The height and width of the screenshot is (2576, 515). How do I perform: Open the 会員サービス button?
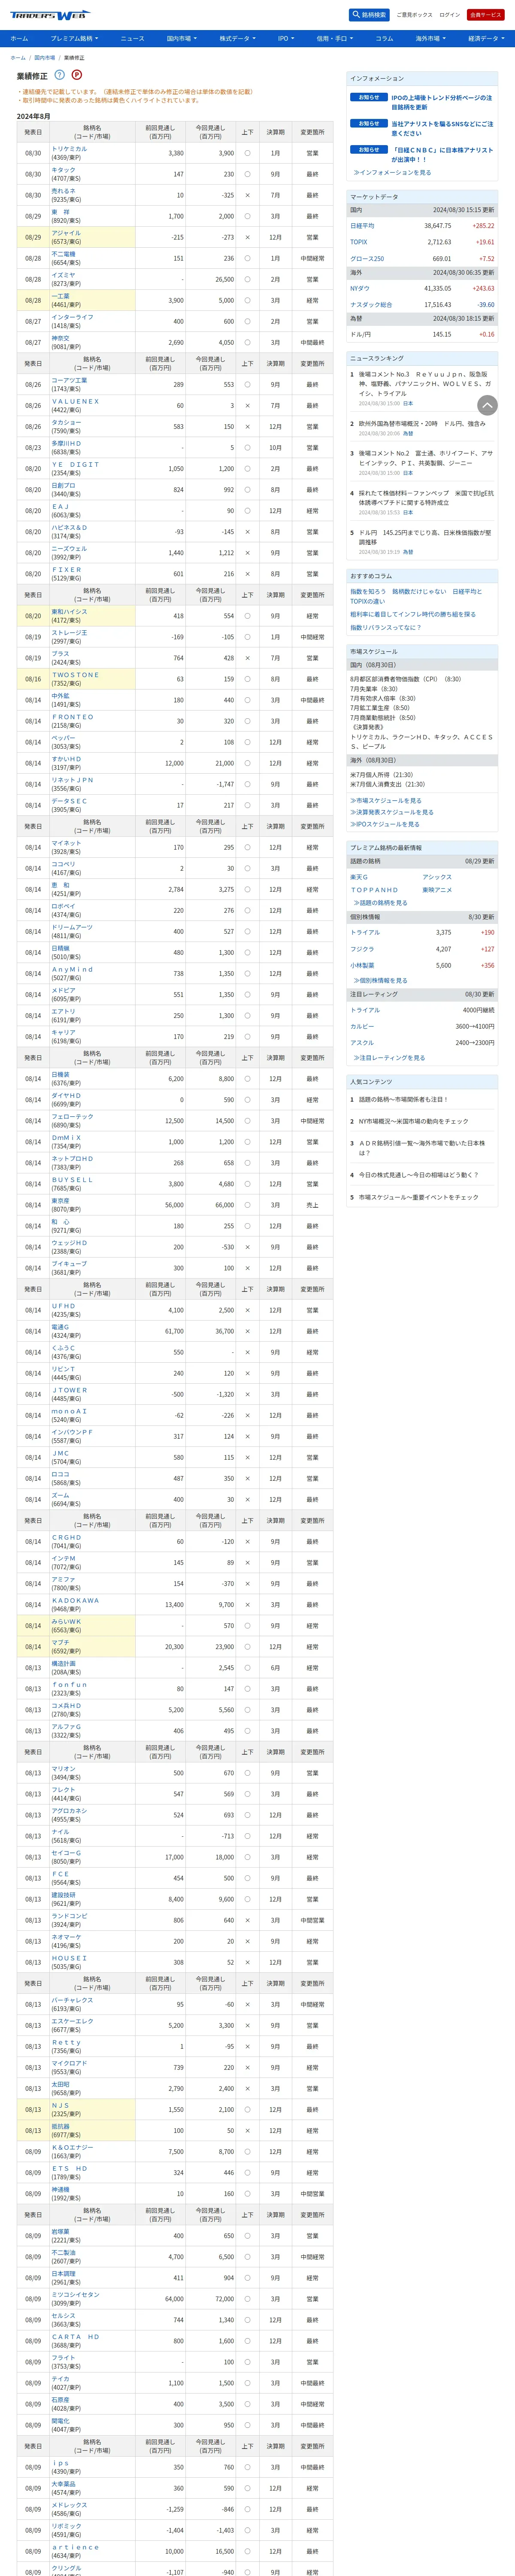(x=485, y=15)
